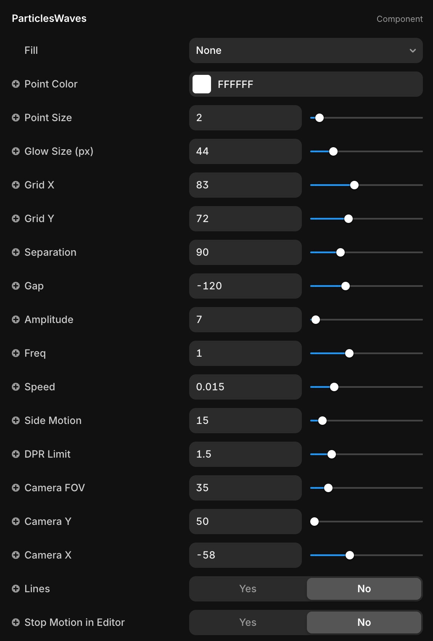Click the Grid X slider handle
The image size is (433, 641).
click(x=354, y=185)
